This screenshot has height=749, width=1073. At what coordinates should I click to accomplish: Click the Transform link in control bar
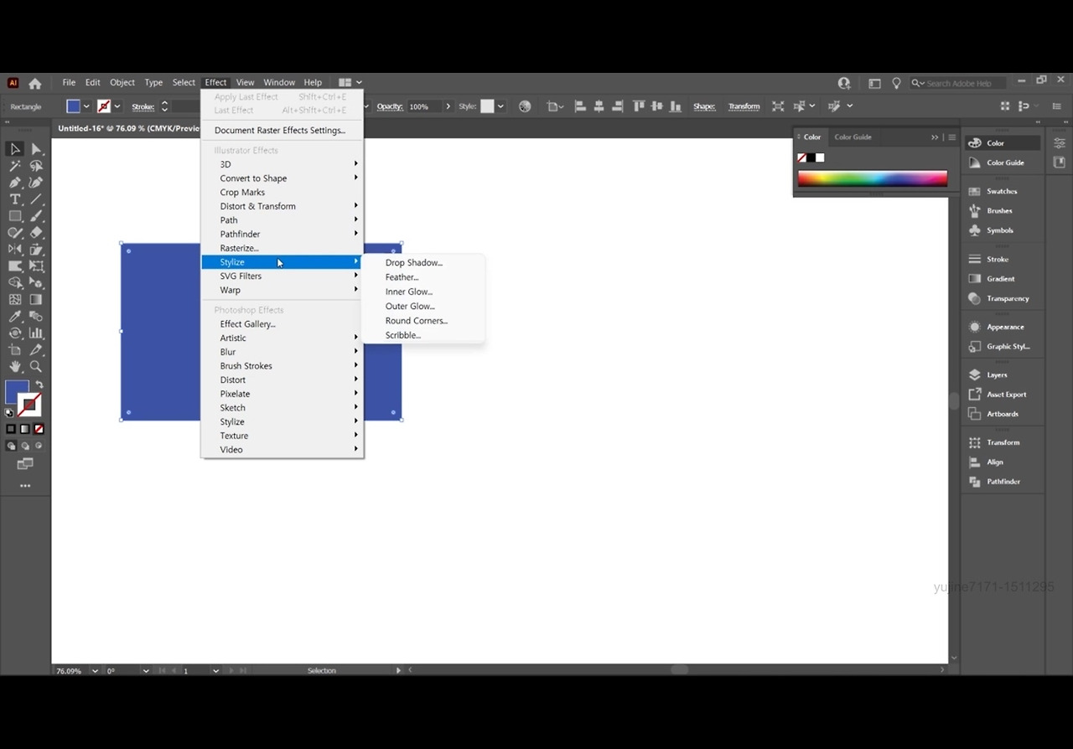click(744, 106)
